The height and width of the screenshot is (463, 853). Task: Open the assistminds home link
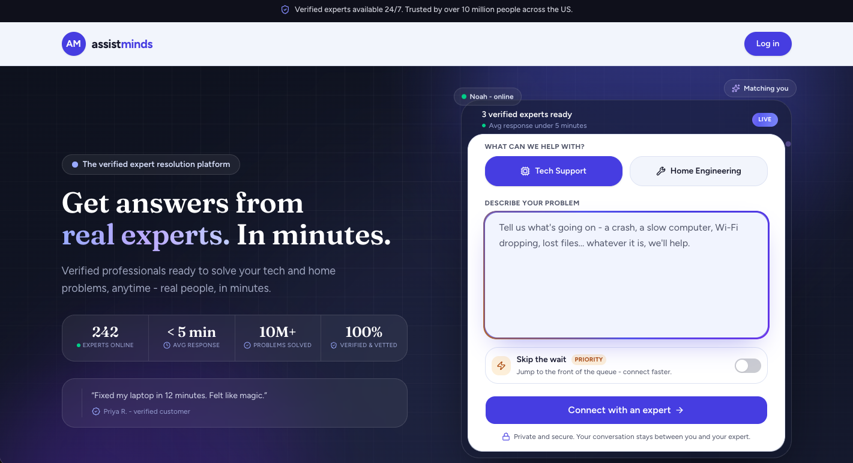107,44
